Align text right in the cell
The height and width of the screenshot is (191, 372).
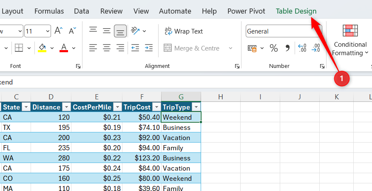120,48
